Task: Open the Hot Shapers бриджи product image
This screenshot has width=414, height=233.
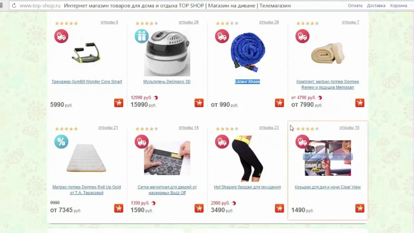Action: pos(247,158)
